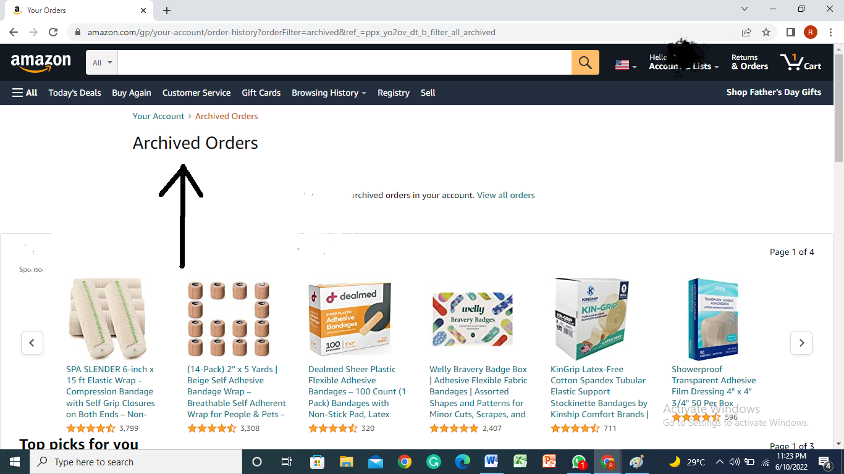Open the dealmed Adhesive Bandages product thumbnail
Screen dimensions: 844x474
[x=350, y=318]
